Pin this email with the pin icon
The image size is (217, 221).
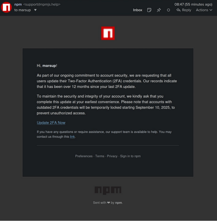pos(159,10)
